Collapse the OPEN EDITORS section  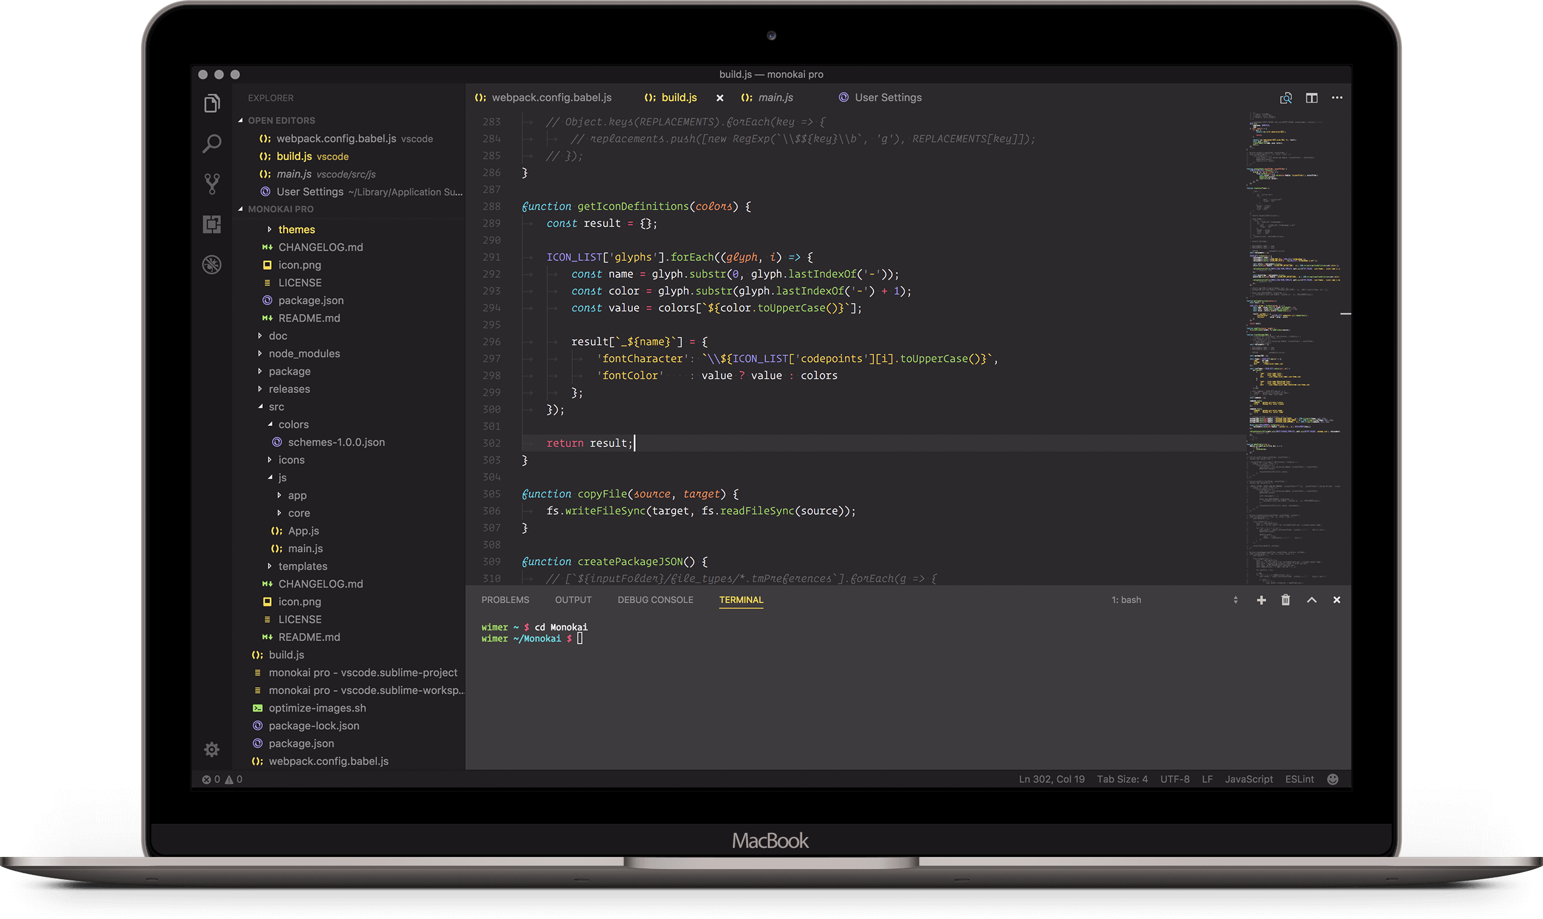tap(280, 121)
